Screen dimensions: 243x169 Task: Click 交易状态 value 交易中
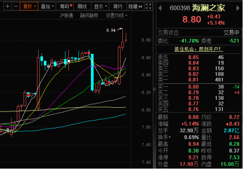tap(232, 33)
